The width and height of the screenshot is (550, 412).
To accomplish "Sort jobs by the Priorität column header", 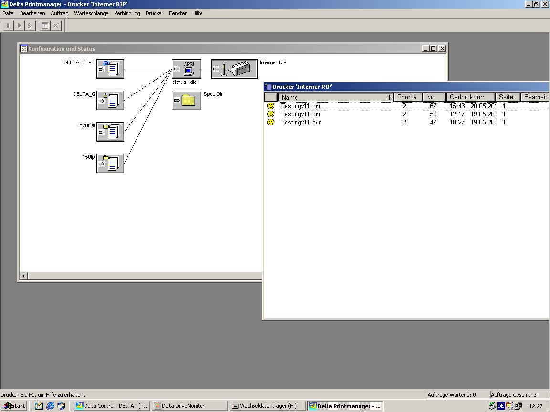I will 408,97.
